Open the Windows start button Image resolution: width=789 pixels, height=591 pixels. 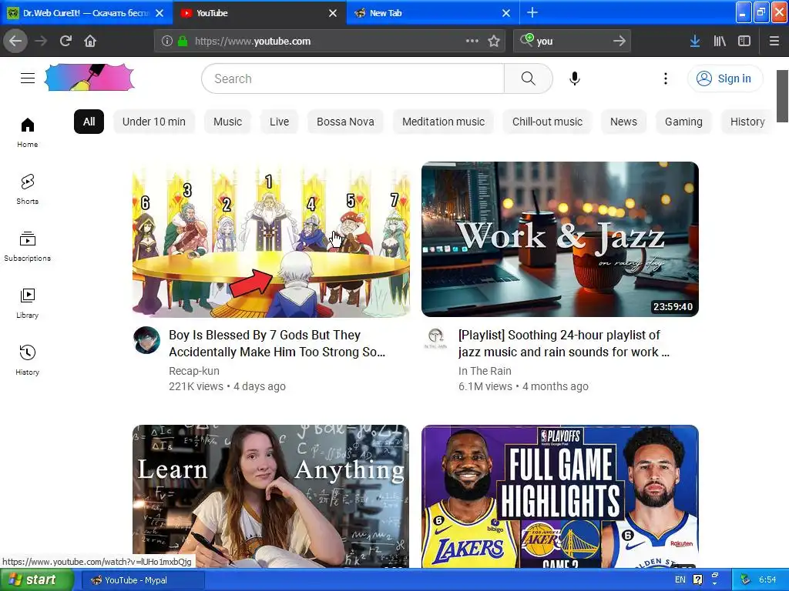pyautogui.click(x=35, y=580)
